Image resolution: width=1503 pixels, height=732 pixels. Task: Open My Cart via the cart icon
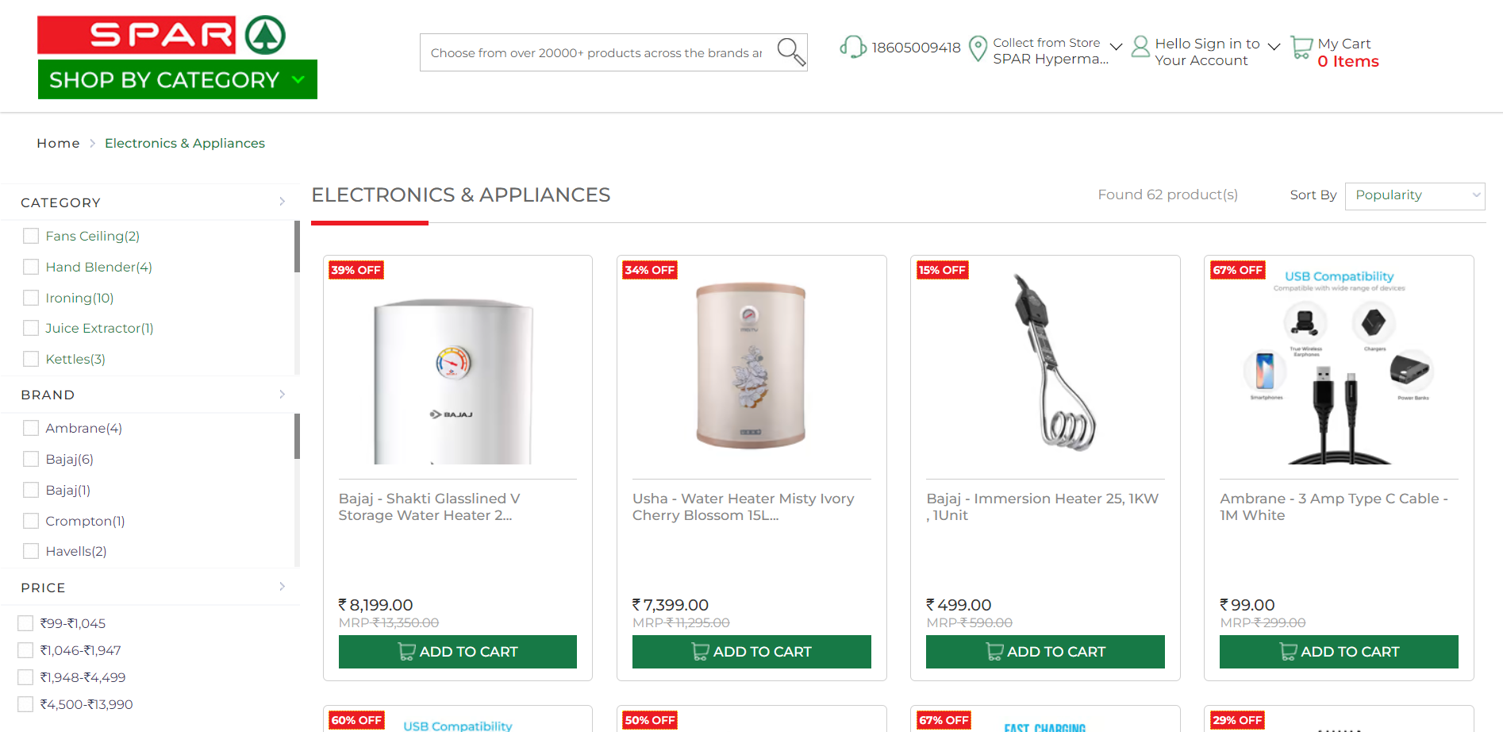(1300, 48)
